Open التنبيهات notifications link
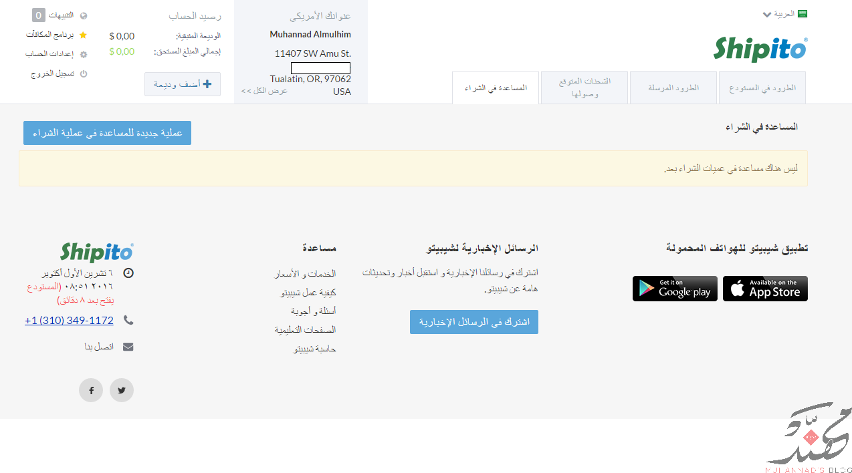 click(62, 15)
